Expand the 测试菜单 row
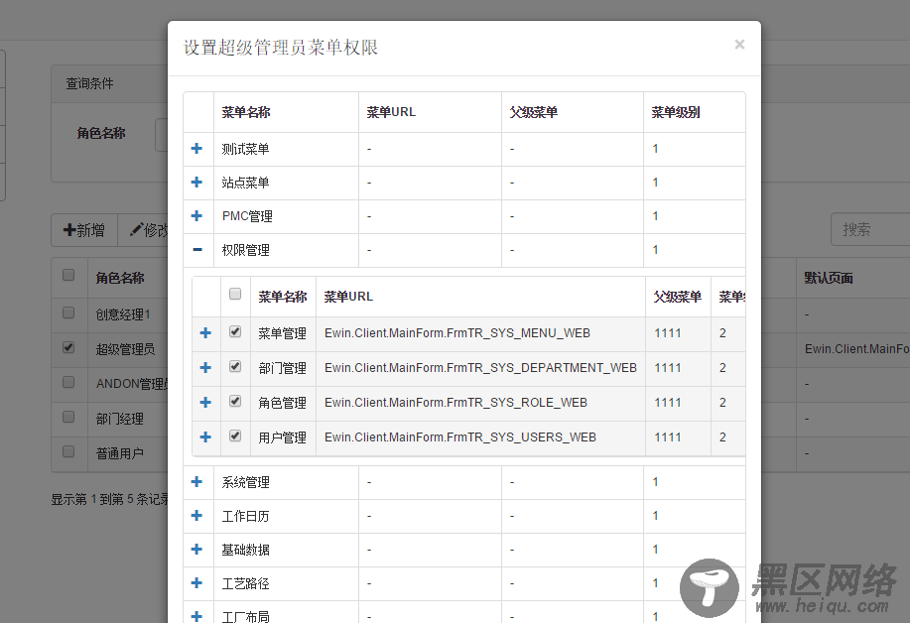Viewport: 910px width, 623px height. coord(196,149)
